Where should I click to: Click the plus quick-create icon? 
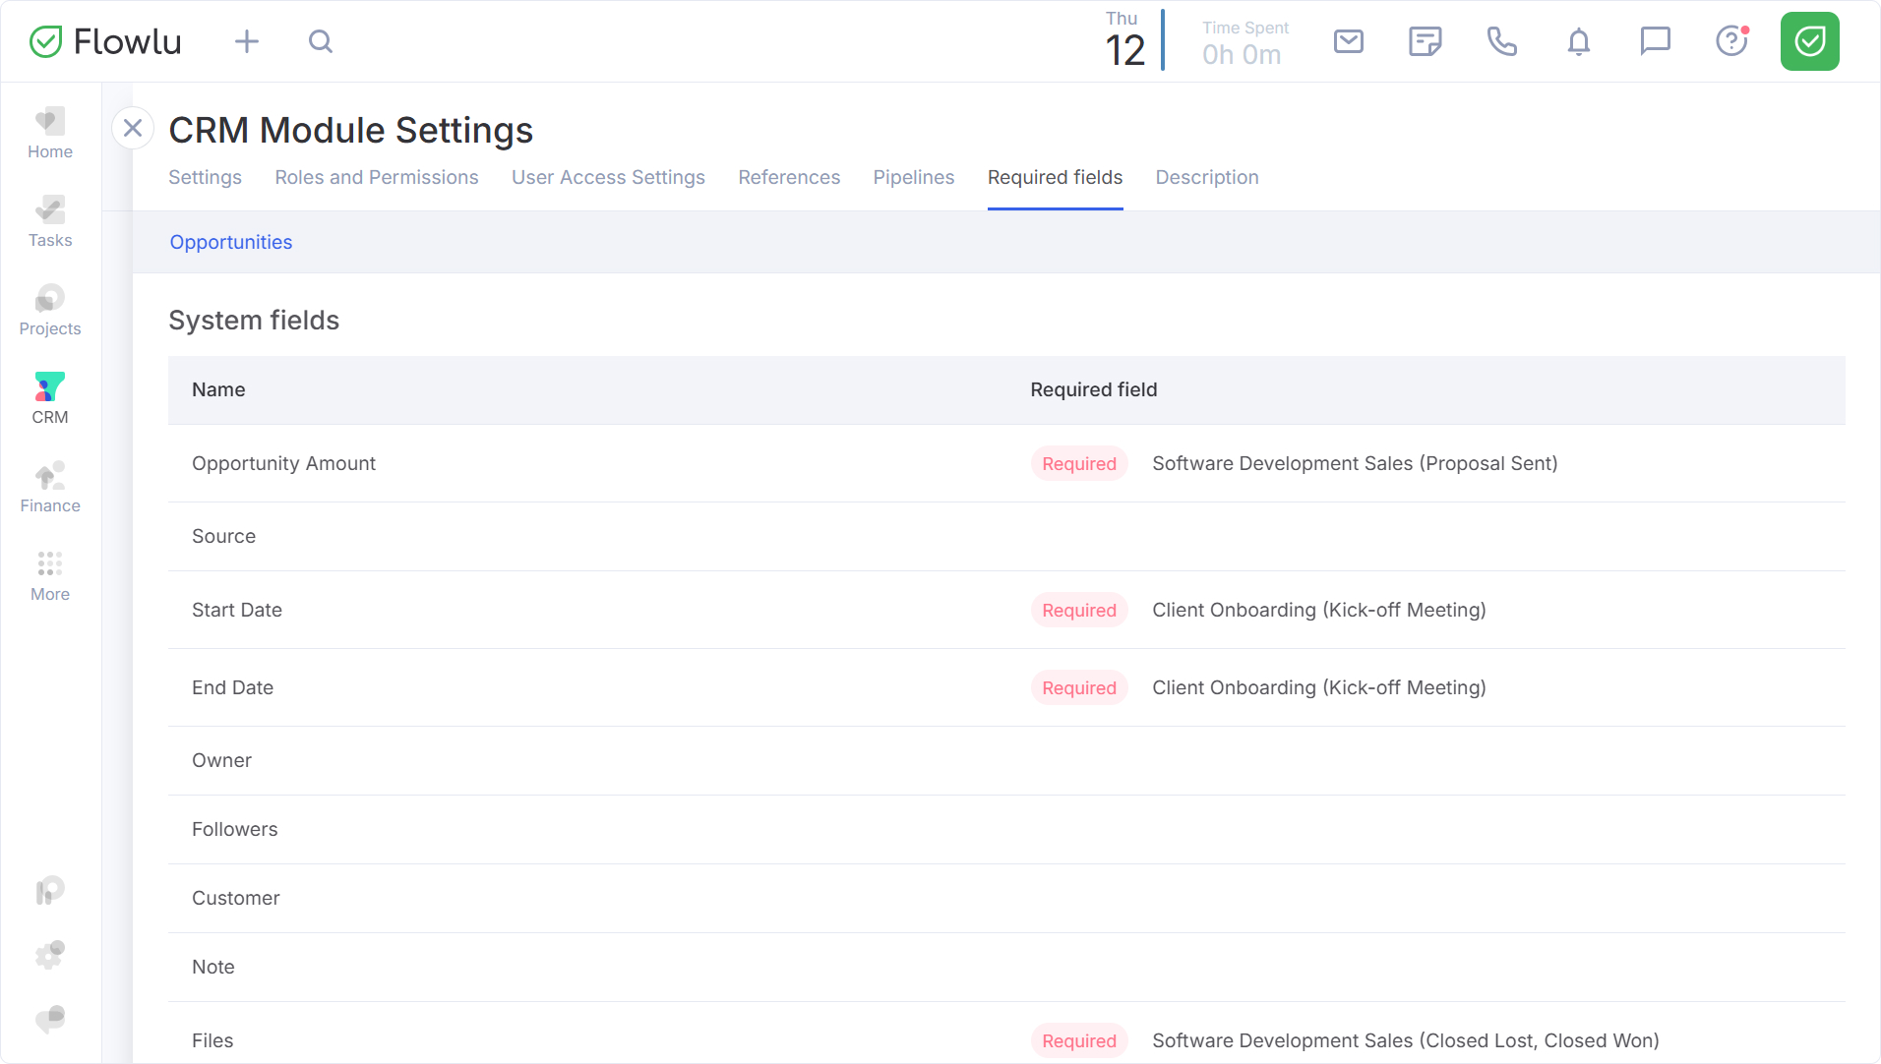coord(247,41)
